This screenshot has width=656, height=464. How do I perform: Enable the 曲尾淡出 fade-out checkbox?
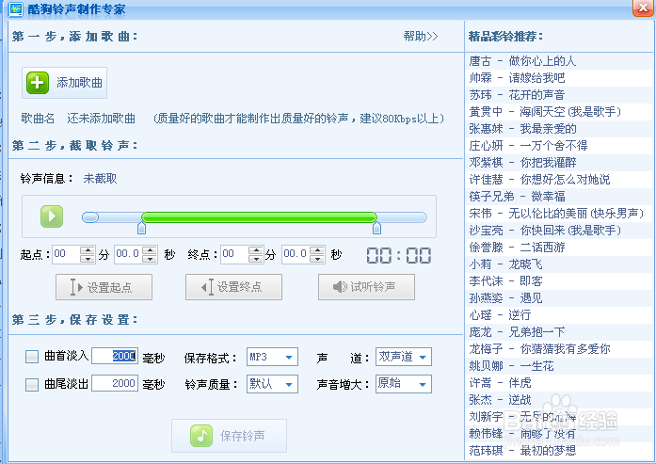(32, 384)
